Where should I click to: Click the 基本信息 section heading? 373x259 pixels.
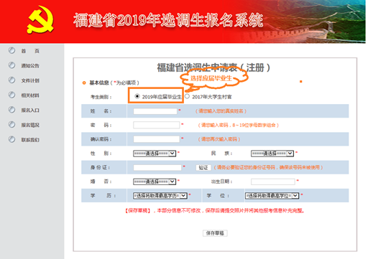click(x=98, y=83)
